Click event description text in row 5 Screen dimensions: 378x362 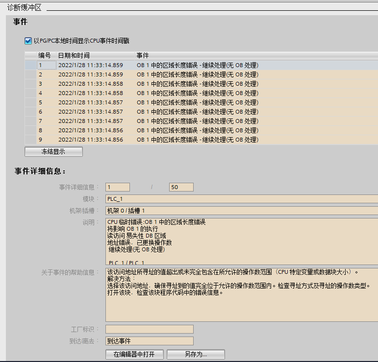coord(198,102)
